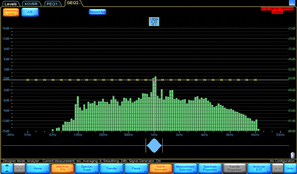Screen dimensions: 297x174
Task: Click the '-15dB' left axis label
Action: coord(6,131)
